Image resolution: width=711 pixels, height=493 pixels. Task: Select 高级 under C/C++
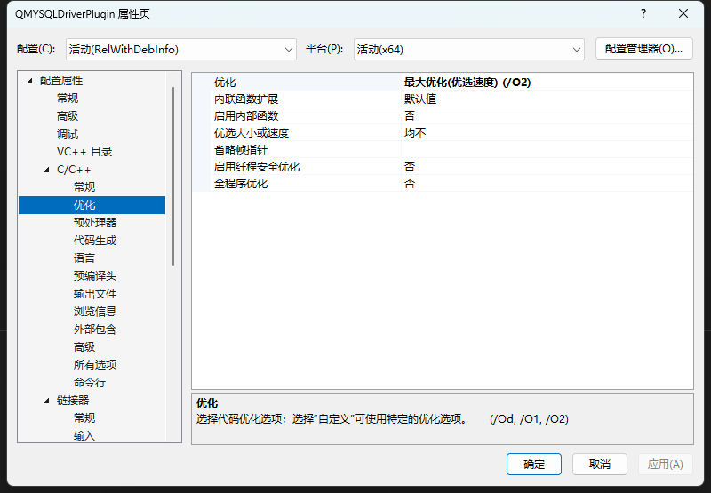click(x=84, y=347)
